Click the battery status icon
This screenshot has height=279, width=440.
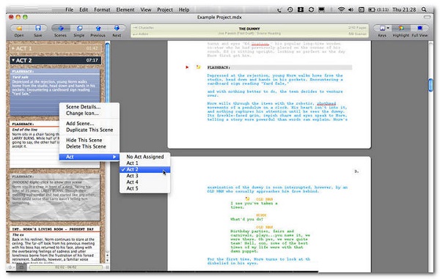pos(372,10)
